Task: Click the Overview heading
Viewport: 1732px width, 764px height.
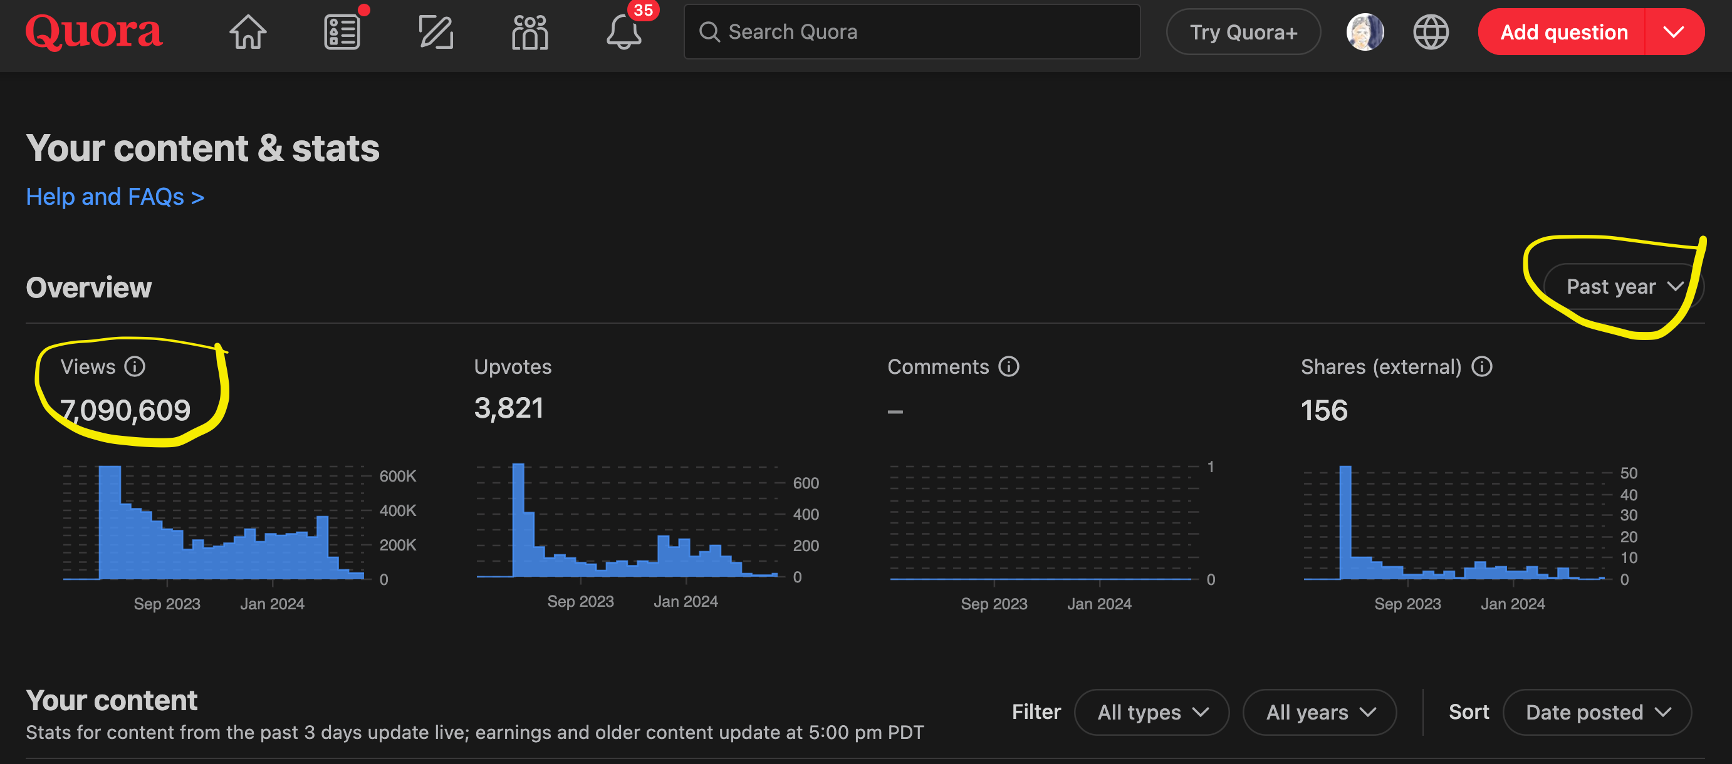Action: click(x=89, y=287)
